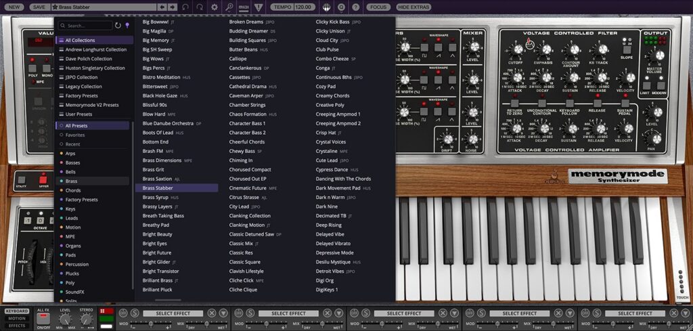Open first effect slot dropdown triangle
The width and height of the screenshot is (693, 331).
coord(223,313)
